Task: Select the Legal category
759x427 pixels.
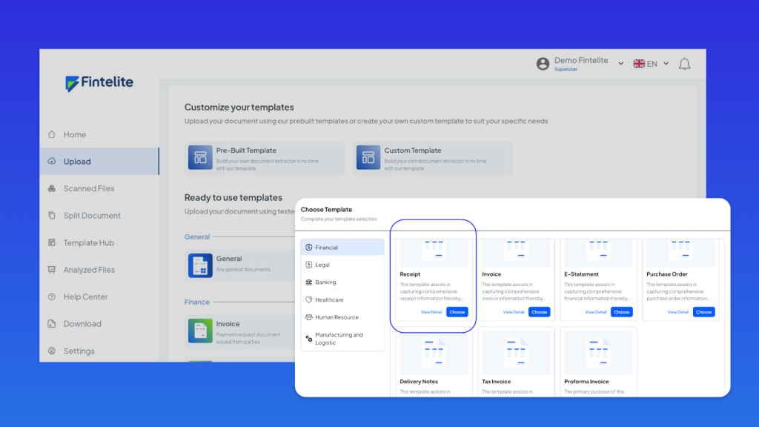Action: tap(322, 265)
